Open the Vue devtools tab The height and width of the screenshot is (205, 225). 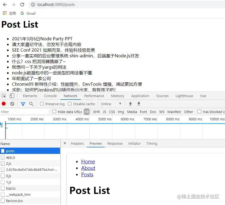click(203, 96)
